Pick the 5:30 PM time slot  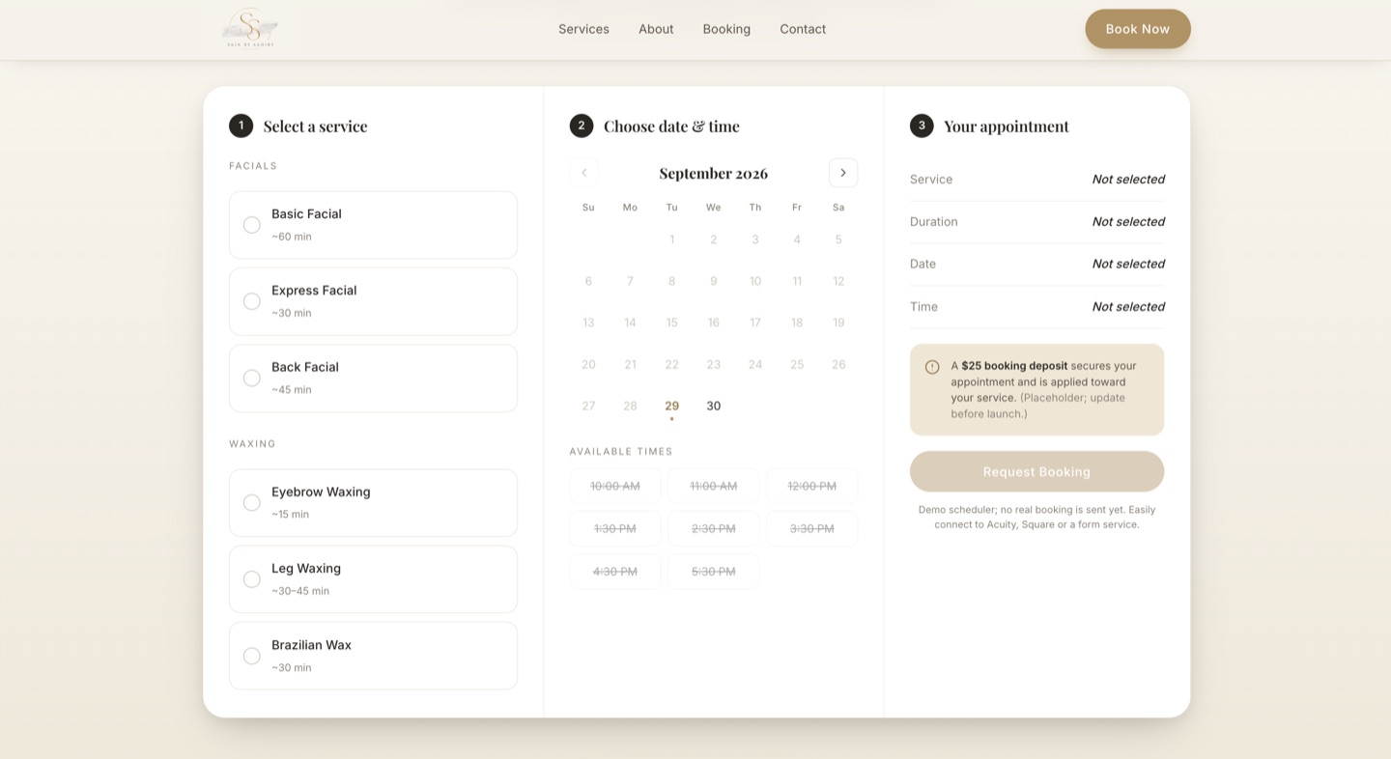click(x=714, y=572)
